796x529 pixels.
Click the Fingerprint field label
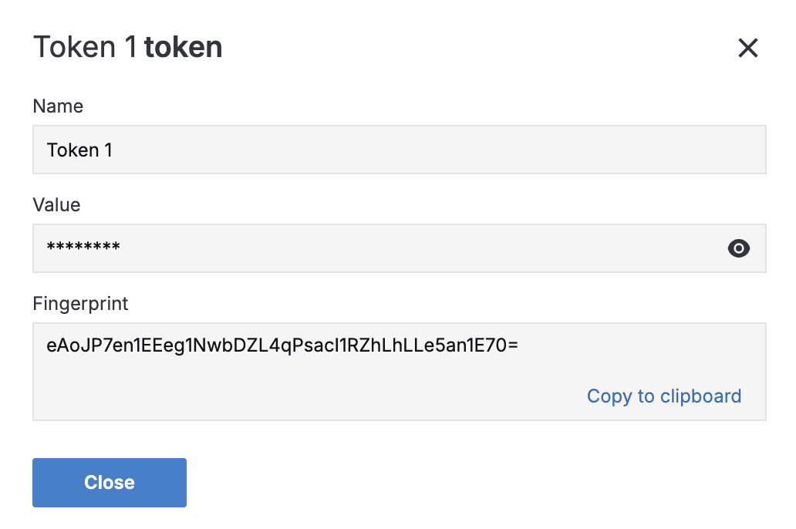(80, 303)
